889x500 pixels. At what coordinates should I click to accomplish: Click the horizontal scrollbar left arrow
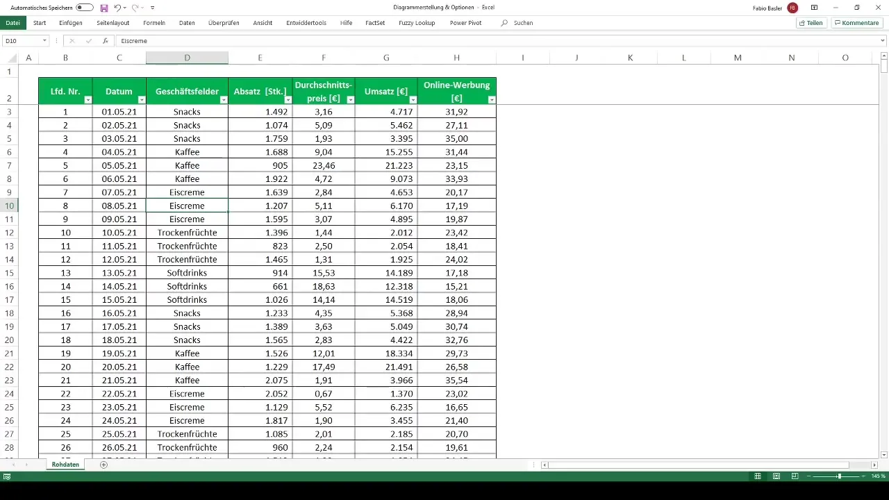[545, 465]
